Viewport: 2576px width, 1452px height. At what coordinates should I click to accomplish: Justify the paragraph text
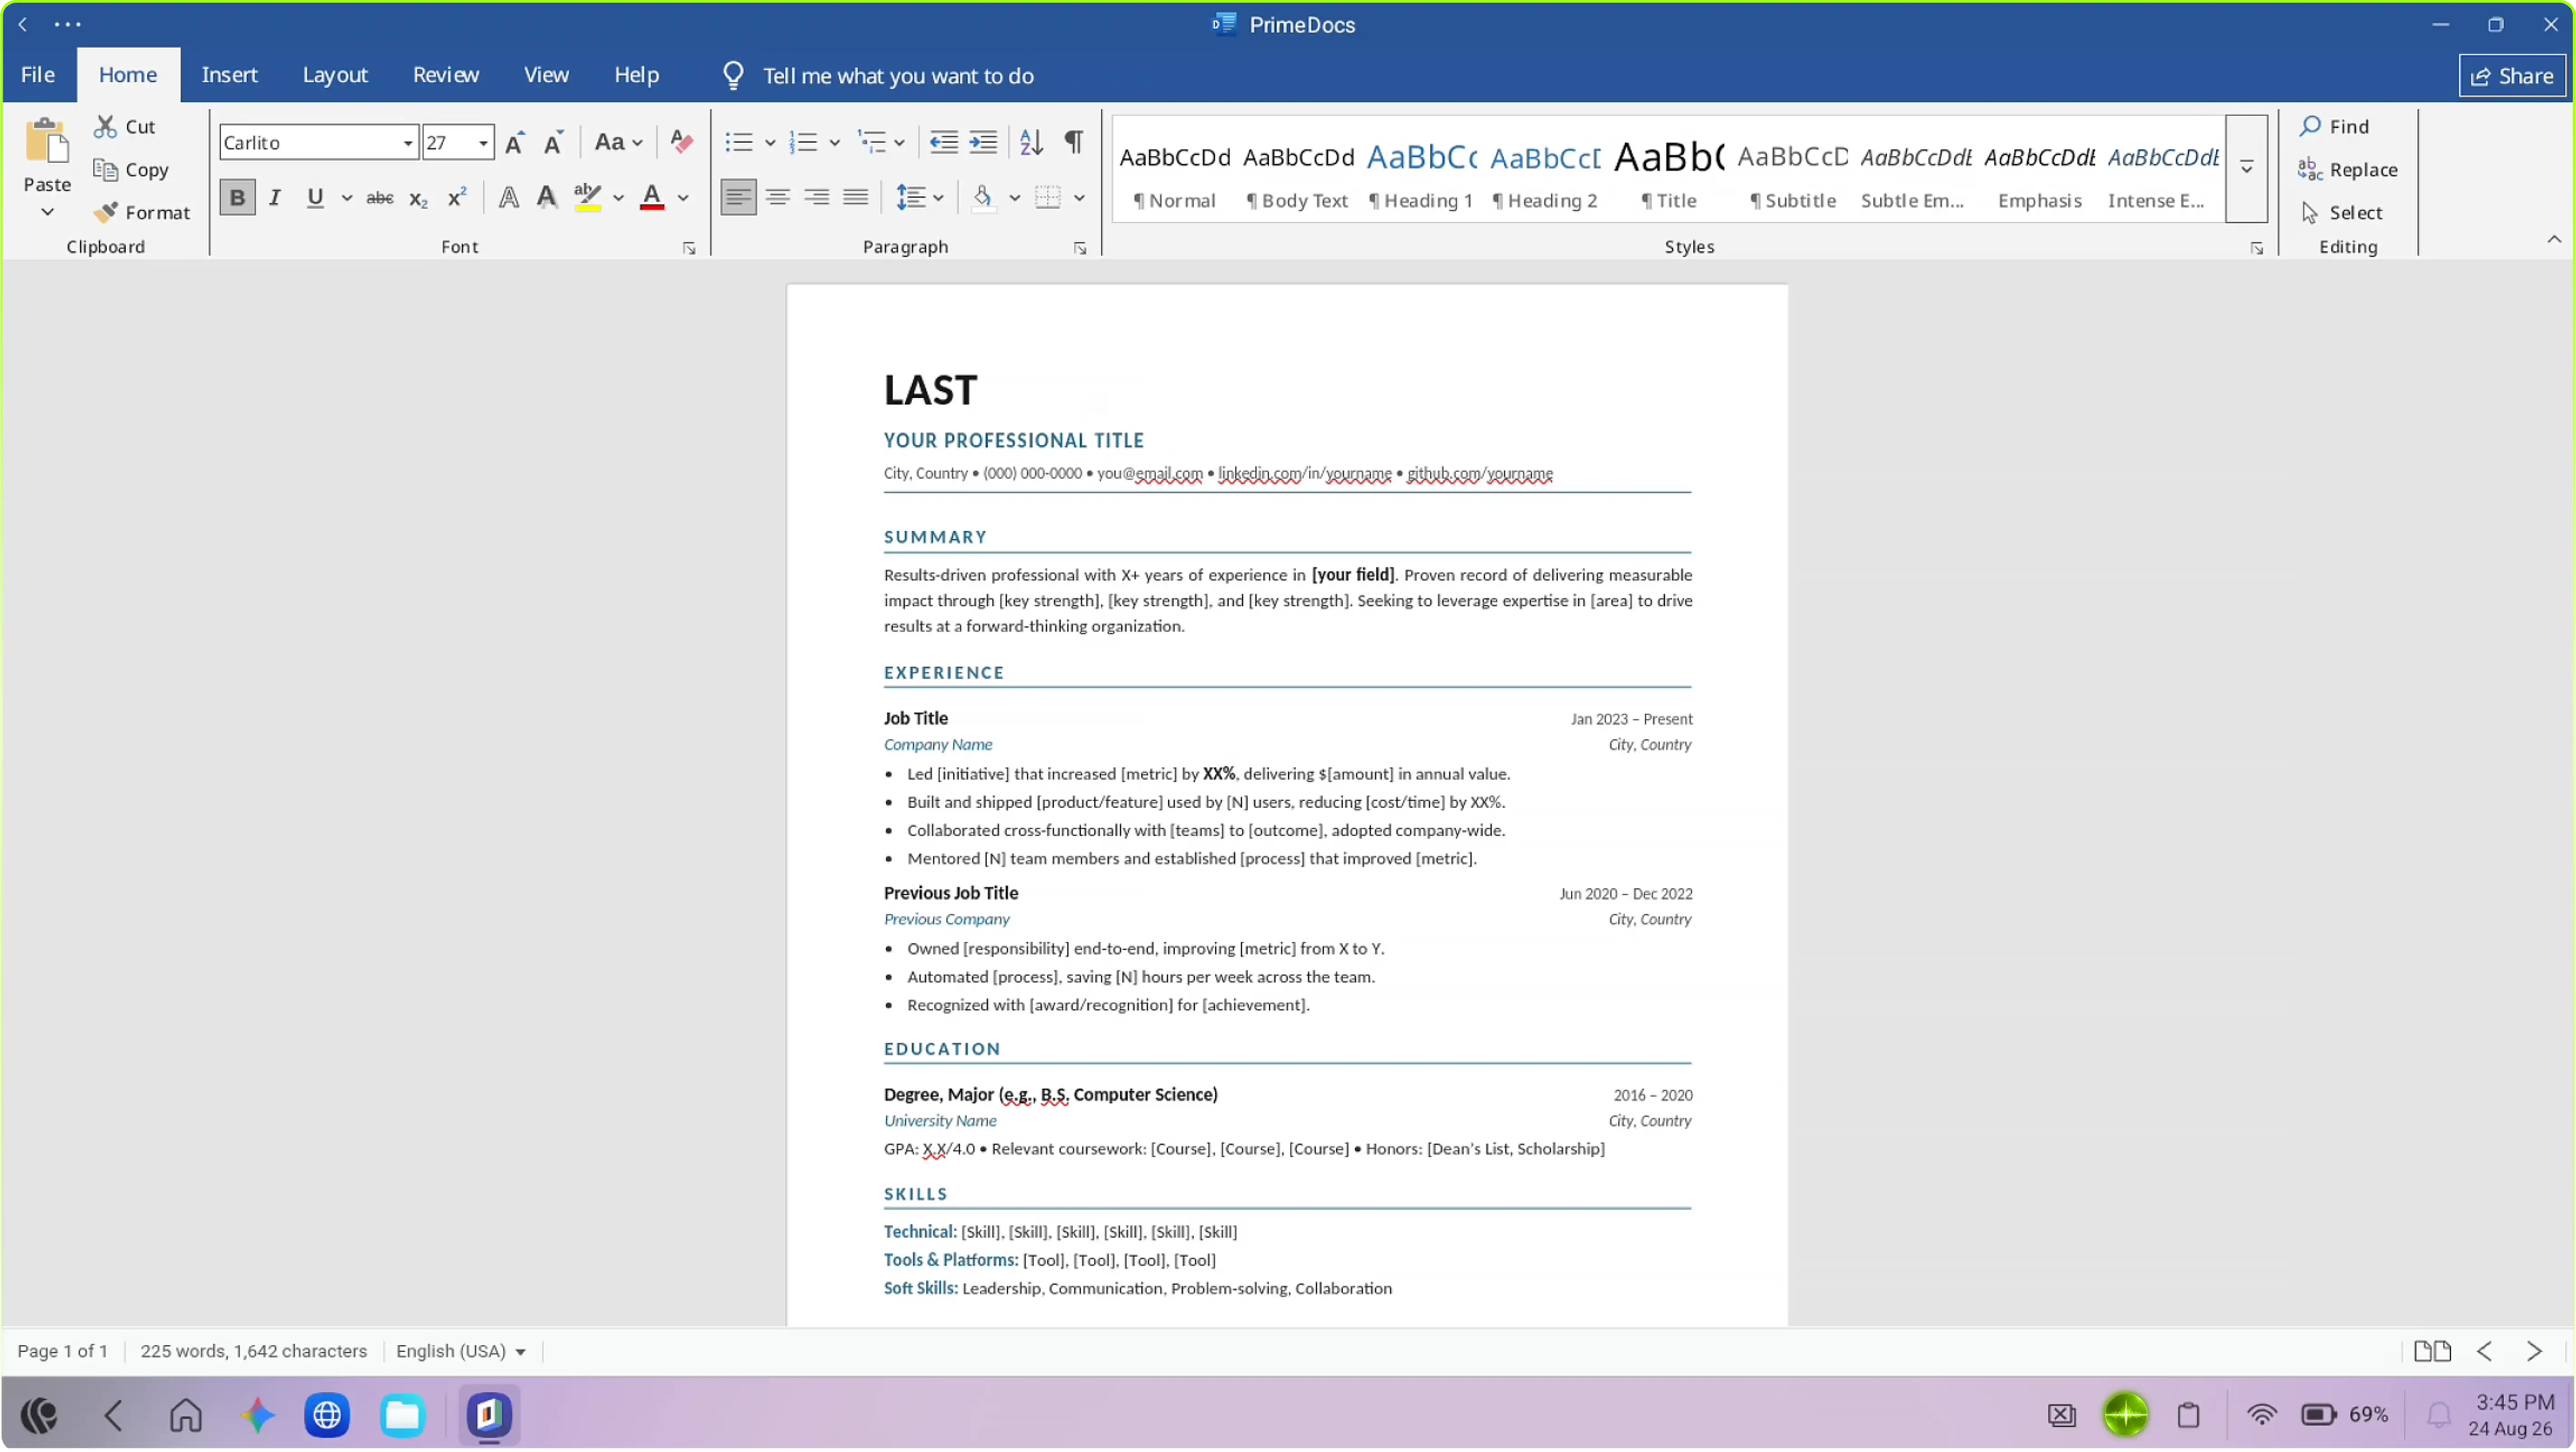(855, 198)
